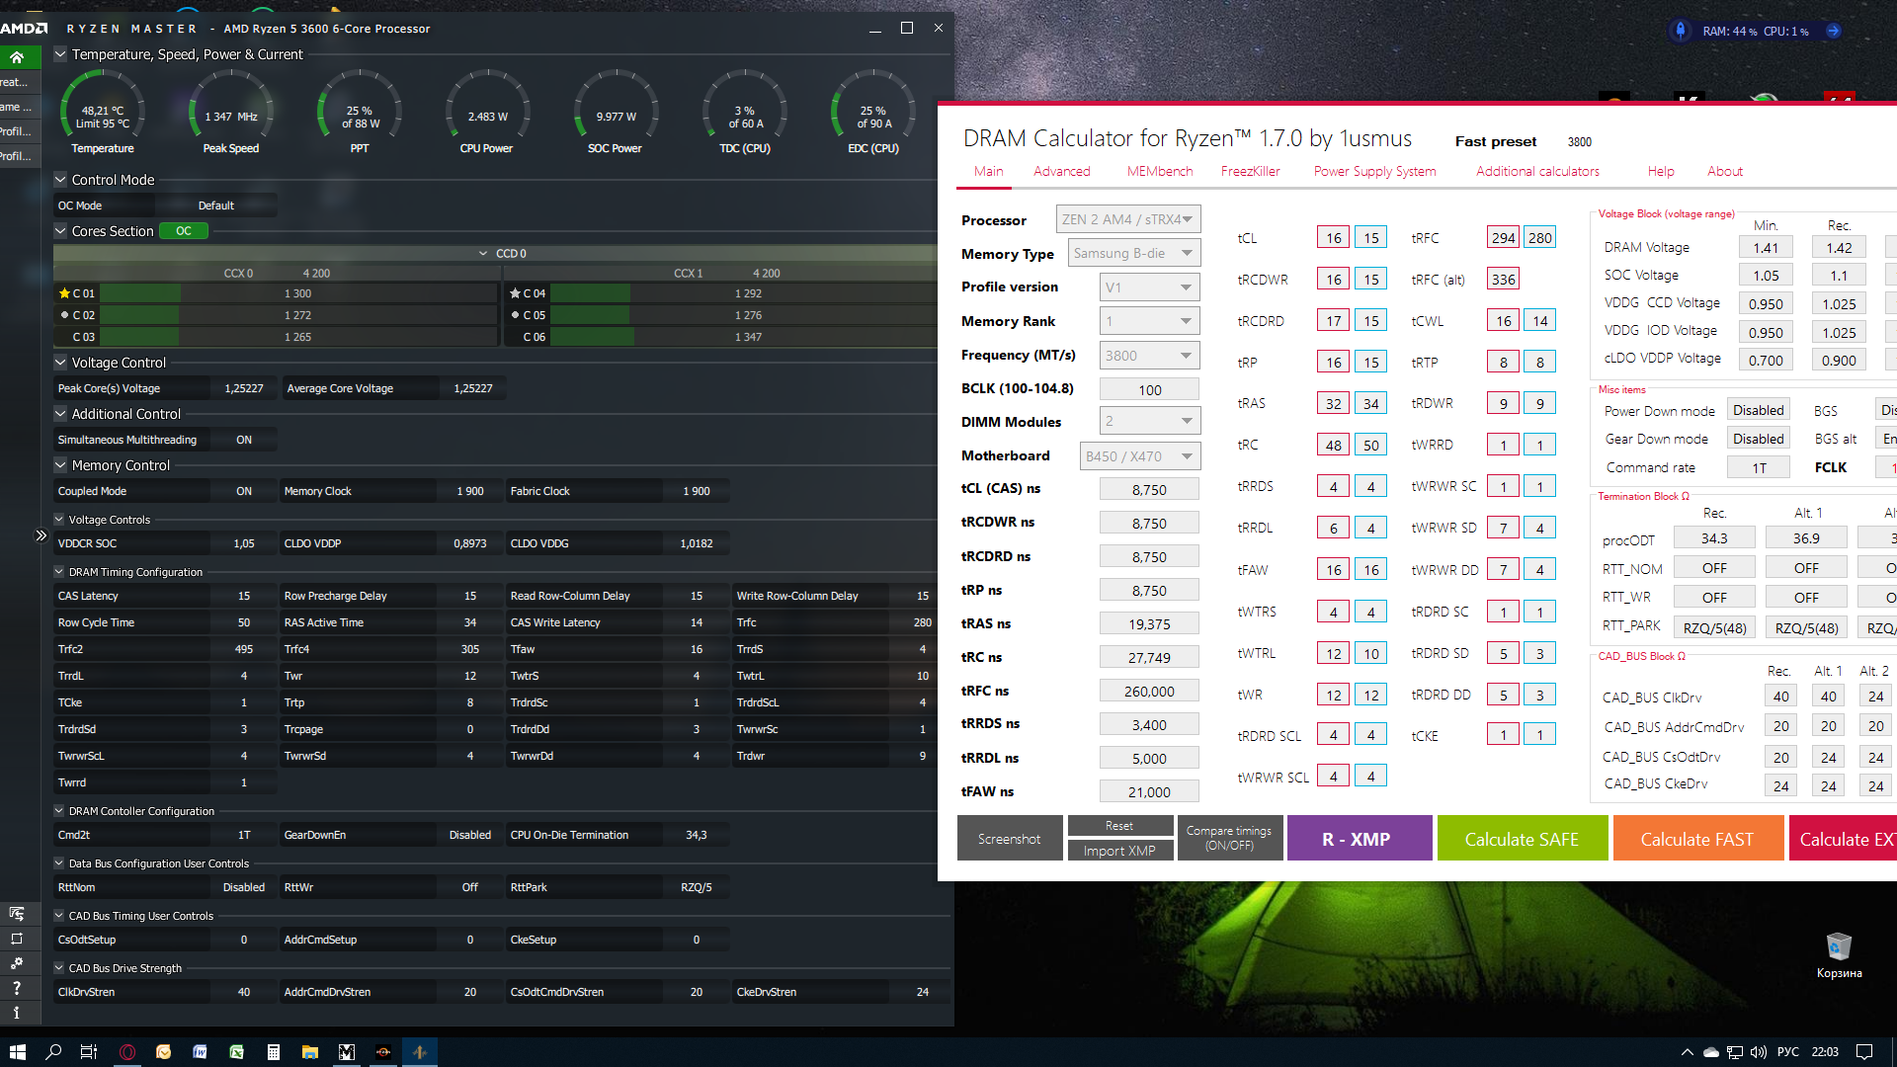Click the R - XMP button
Image resolution: width=1897 pixels, height=1067 pixels.
1359,839
